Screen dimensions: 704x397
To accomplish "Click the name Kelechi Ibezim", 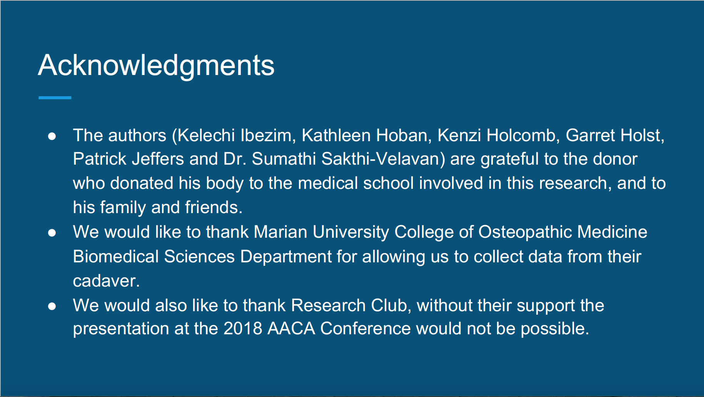I will pos(234,135).
